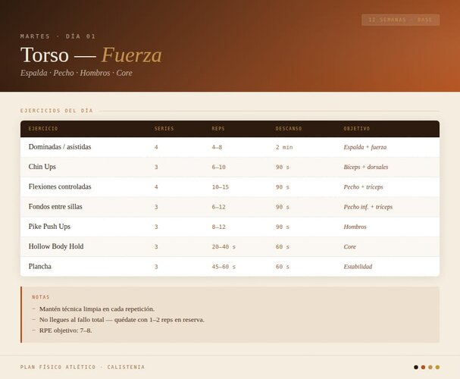Click the footer "PLAN FÍSICO ATLÉTICO · CALISTENIA"

(83, 368)
